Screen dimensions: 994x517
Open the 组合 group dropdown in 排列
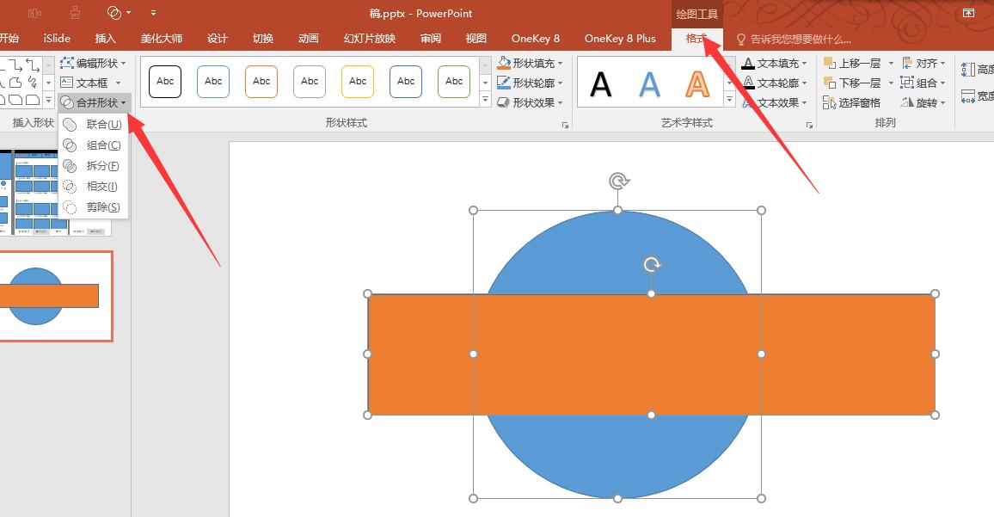pos(923,83)
